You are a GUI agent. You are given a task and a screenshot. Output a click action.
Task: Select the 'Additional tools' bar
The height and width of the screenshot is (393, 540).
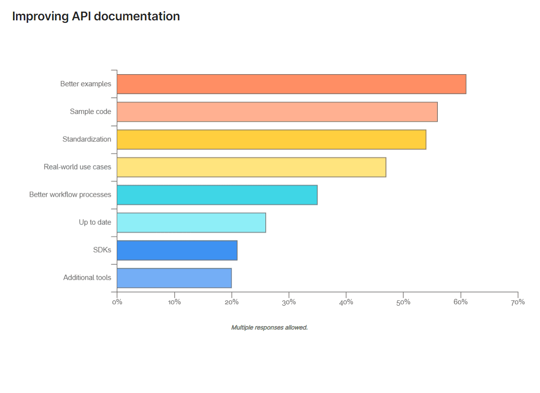[x=174, y=278]
